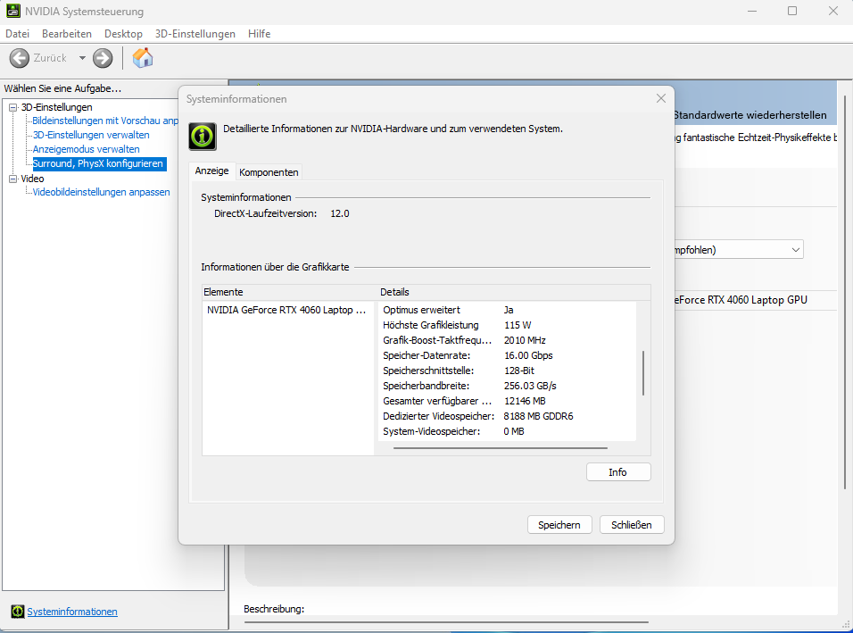Image resolution: width=853 pixels, height=633 pixels.
Task: Click the System-Videospeicher row
Action: (x=507, y=431)
